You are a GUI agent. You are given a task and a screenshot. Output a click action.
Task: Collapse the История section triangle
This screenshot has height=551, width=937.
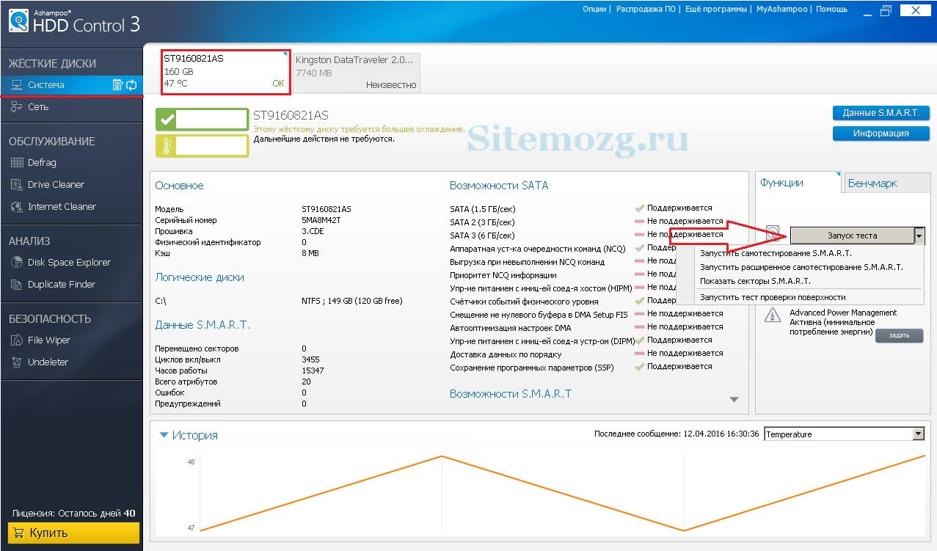pos(164,435)
